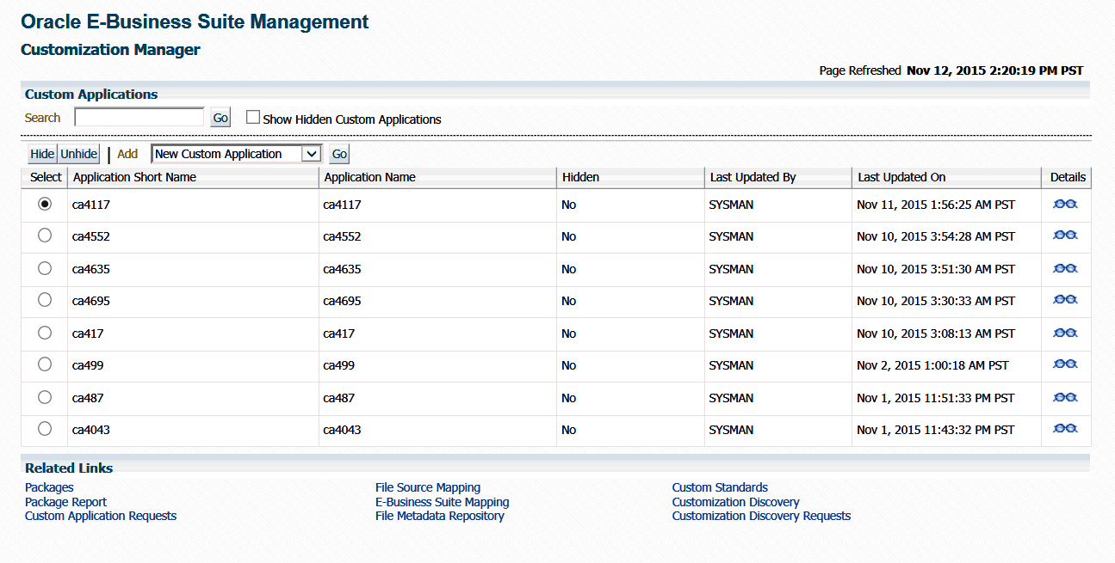Select the ca417 radio button

pos(45,333)
